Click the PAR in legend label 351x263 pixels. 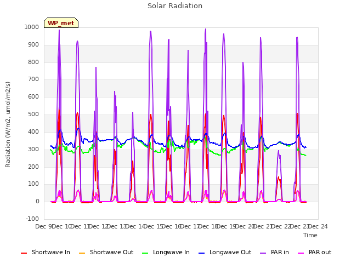(280, 252)
